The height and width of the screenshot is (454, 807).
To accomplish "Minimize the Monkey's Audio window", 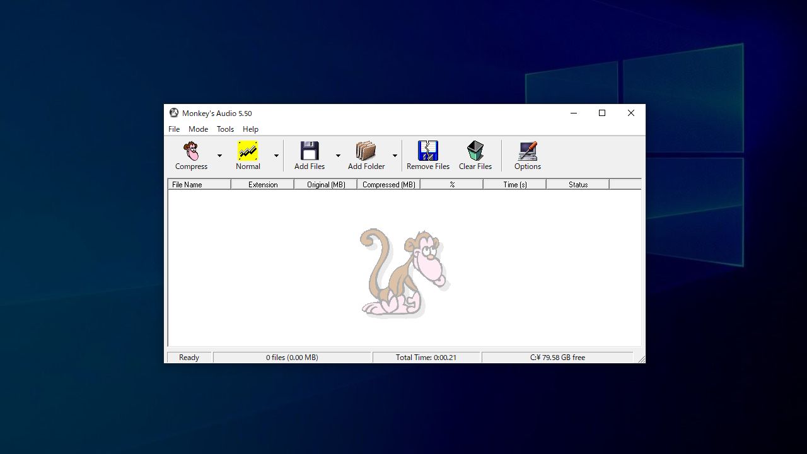I will 574,113.
